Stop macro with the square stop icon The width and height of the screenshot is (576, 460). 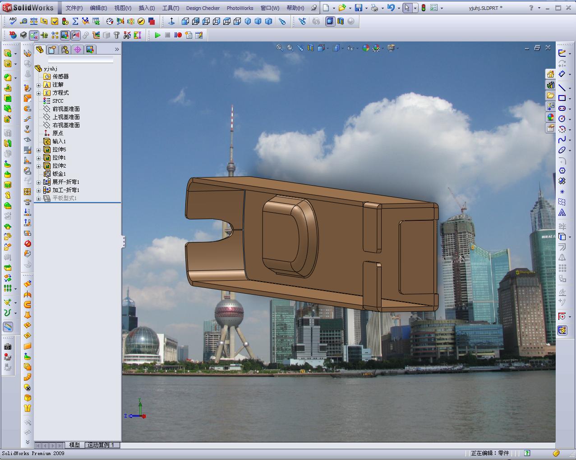click(x=167, y=35)
